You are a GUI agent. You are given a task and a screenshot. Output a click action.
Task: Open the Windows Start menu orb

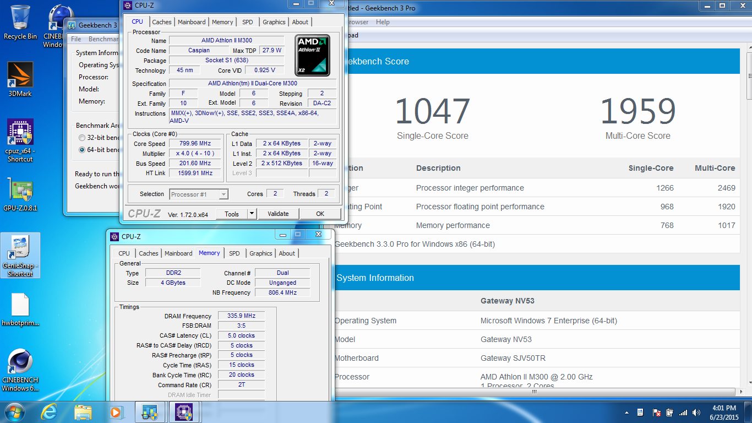point(14,411)
